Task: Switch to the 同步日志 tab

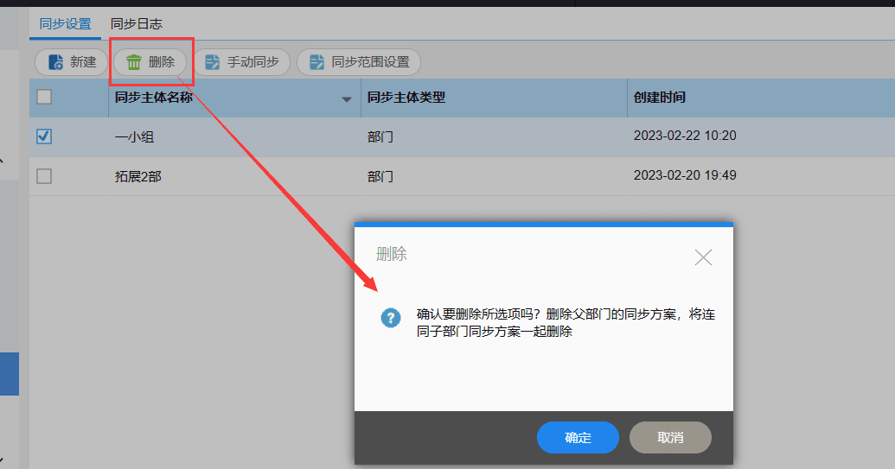Action: [137, 24]
